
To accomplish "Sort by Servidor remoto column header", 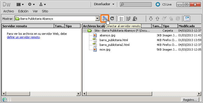I will click(x=28, y=26).
